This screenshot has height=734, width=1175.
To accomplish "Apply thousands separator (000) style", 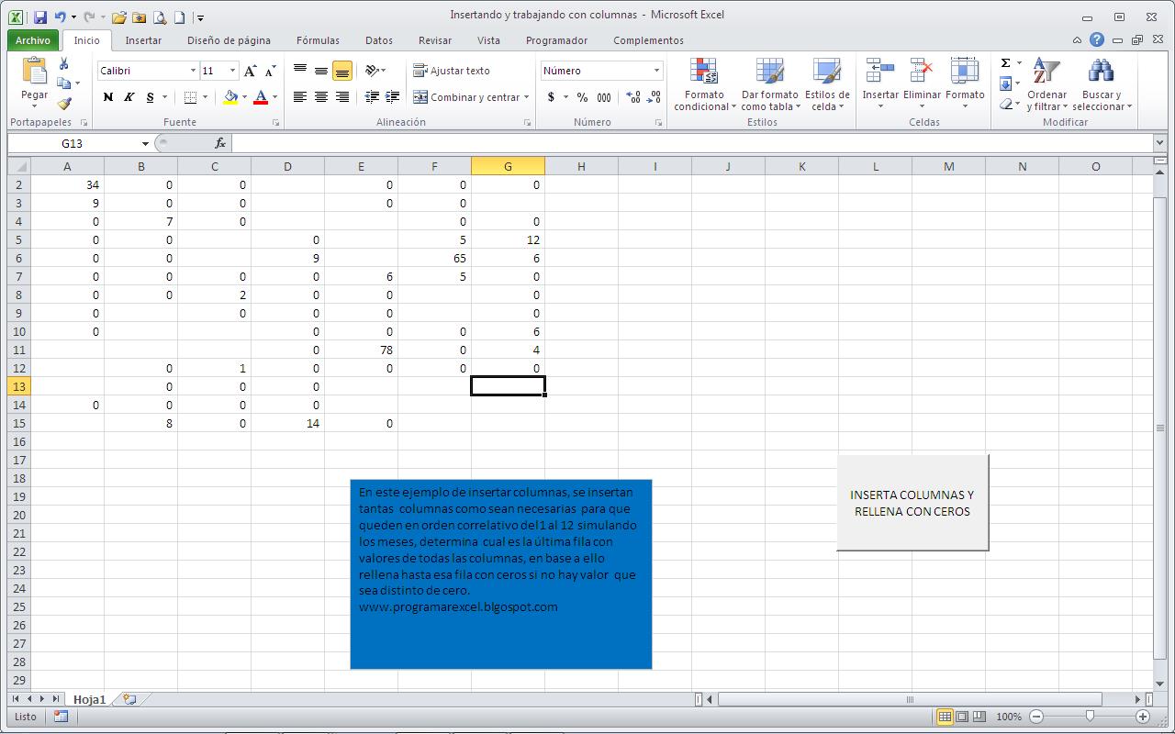I will pos(604,97).
